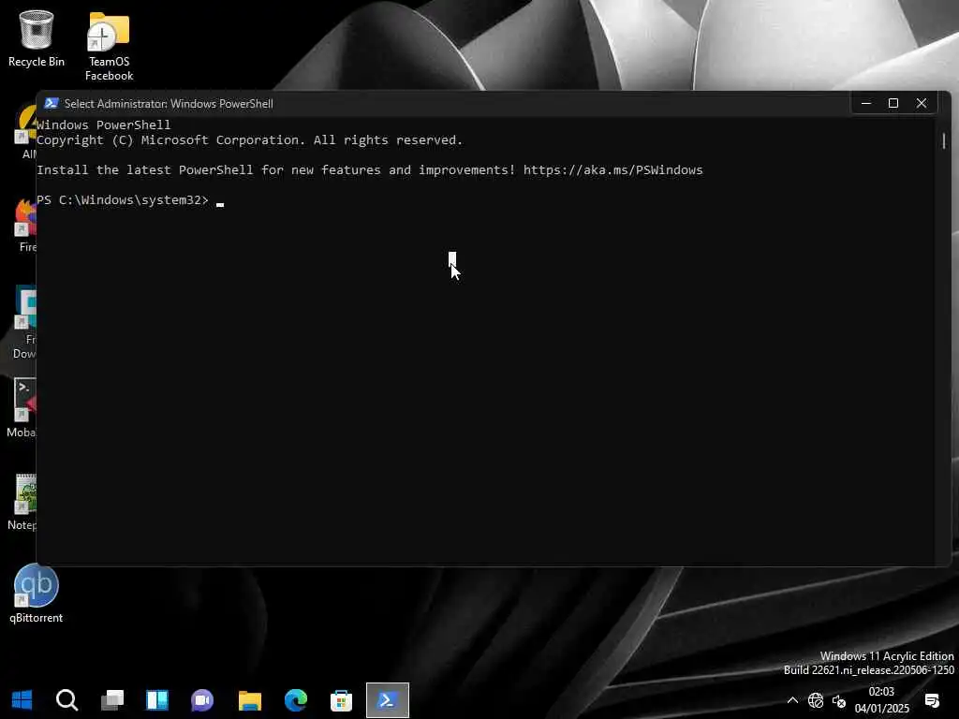Click the MobaXterm desktop shortcut

(22, 407)
